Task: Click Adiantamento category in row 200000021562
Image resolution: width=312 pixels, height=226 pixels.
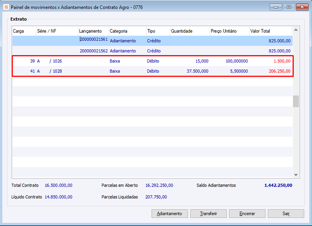Action: 123,51
